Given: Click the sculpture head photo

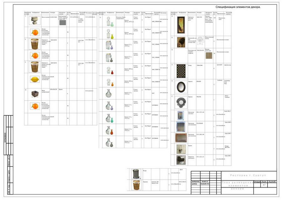Looking at the screenshot, I should click(181, 42).
